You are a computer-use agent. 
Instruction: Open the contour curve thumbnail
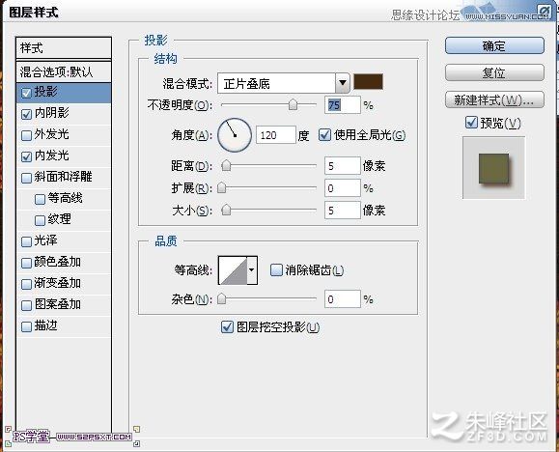pos(233,270)
